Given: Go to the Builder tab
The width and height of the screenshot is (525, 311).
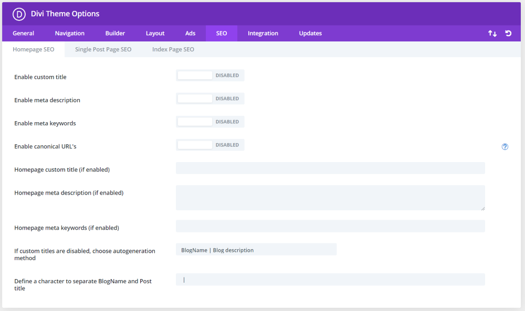Looking at the screenshot, I should (x=115, y=34).
